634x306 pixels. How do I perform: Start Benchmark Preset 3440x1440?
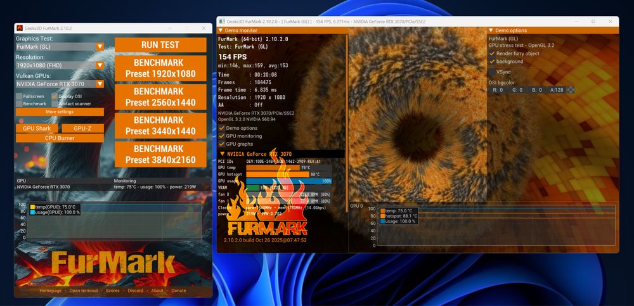[x=160, y=125]
